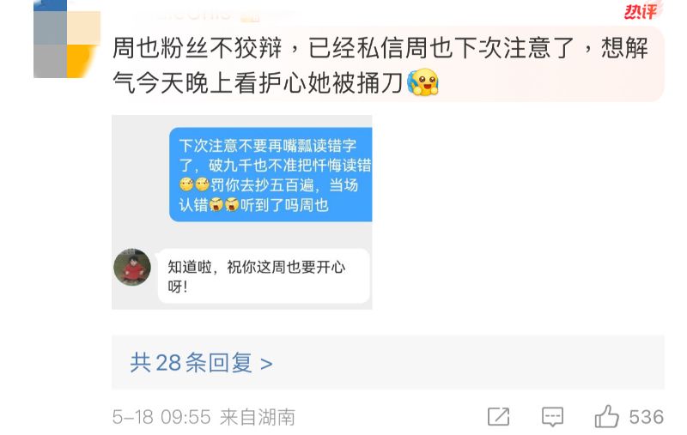Tap the 536 like count
Image resolution: width=687 pixels, height=435 pixels.
[647, 417]
